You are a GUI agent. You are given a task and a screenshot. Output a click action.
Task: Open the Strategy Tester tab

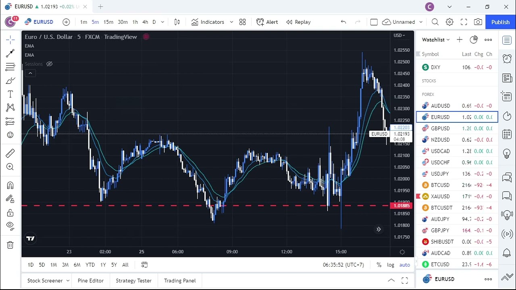(133, 281)
